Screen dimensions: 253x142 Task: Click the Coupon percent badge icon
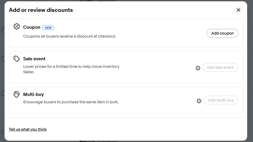(x=17, y=27)
